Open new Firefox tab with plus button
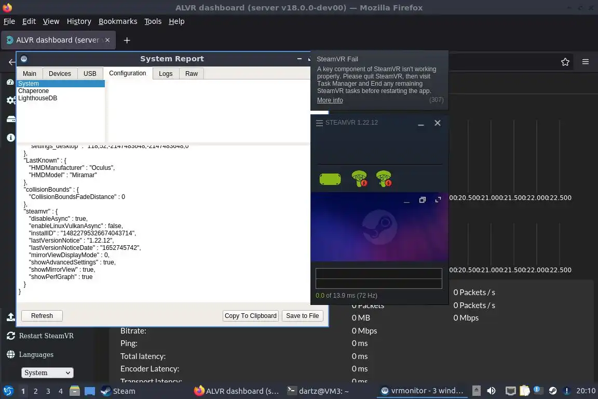Screen dimensions: 598x399 click(x=127, y=40)
